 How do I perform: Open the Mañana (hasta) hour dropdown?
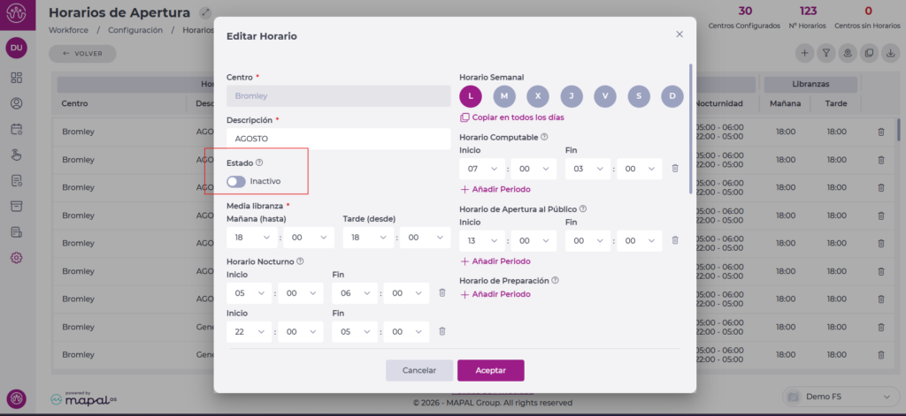[x=250, y=237]
